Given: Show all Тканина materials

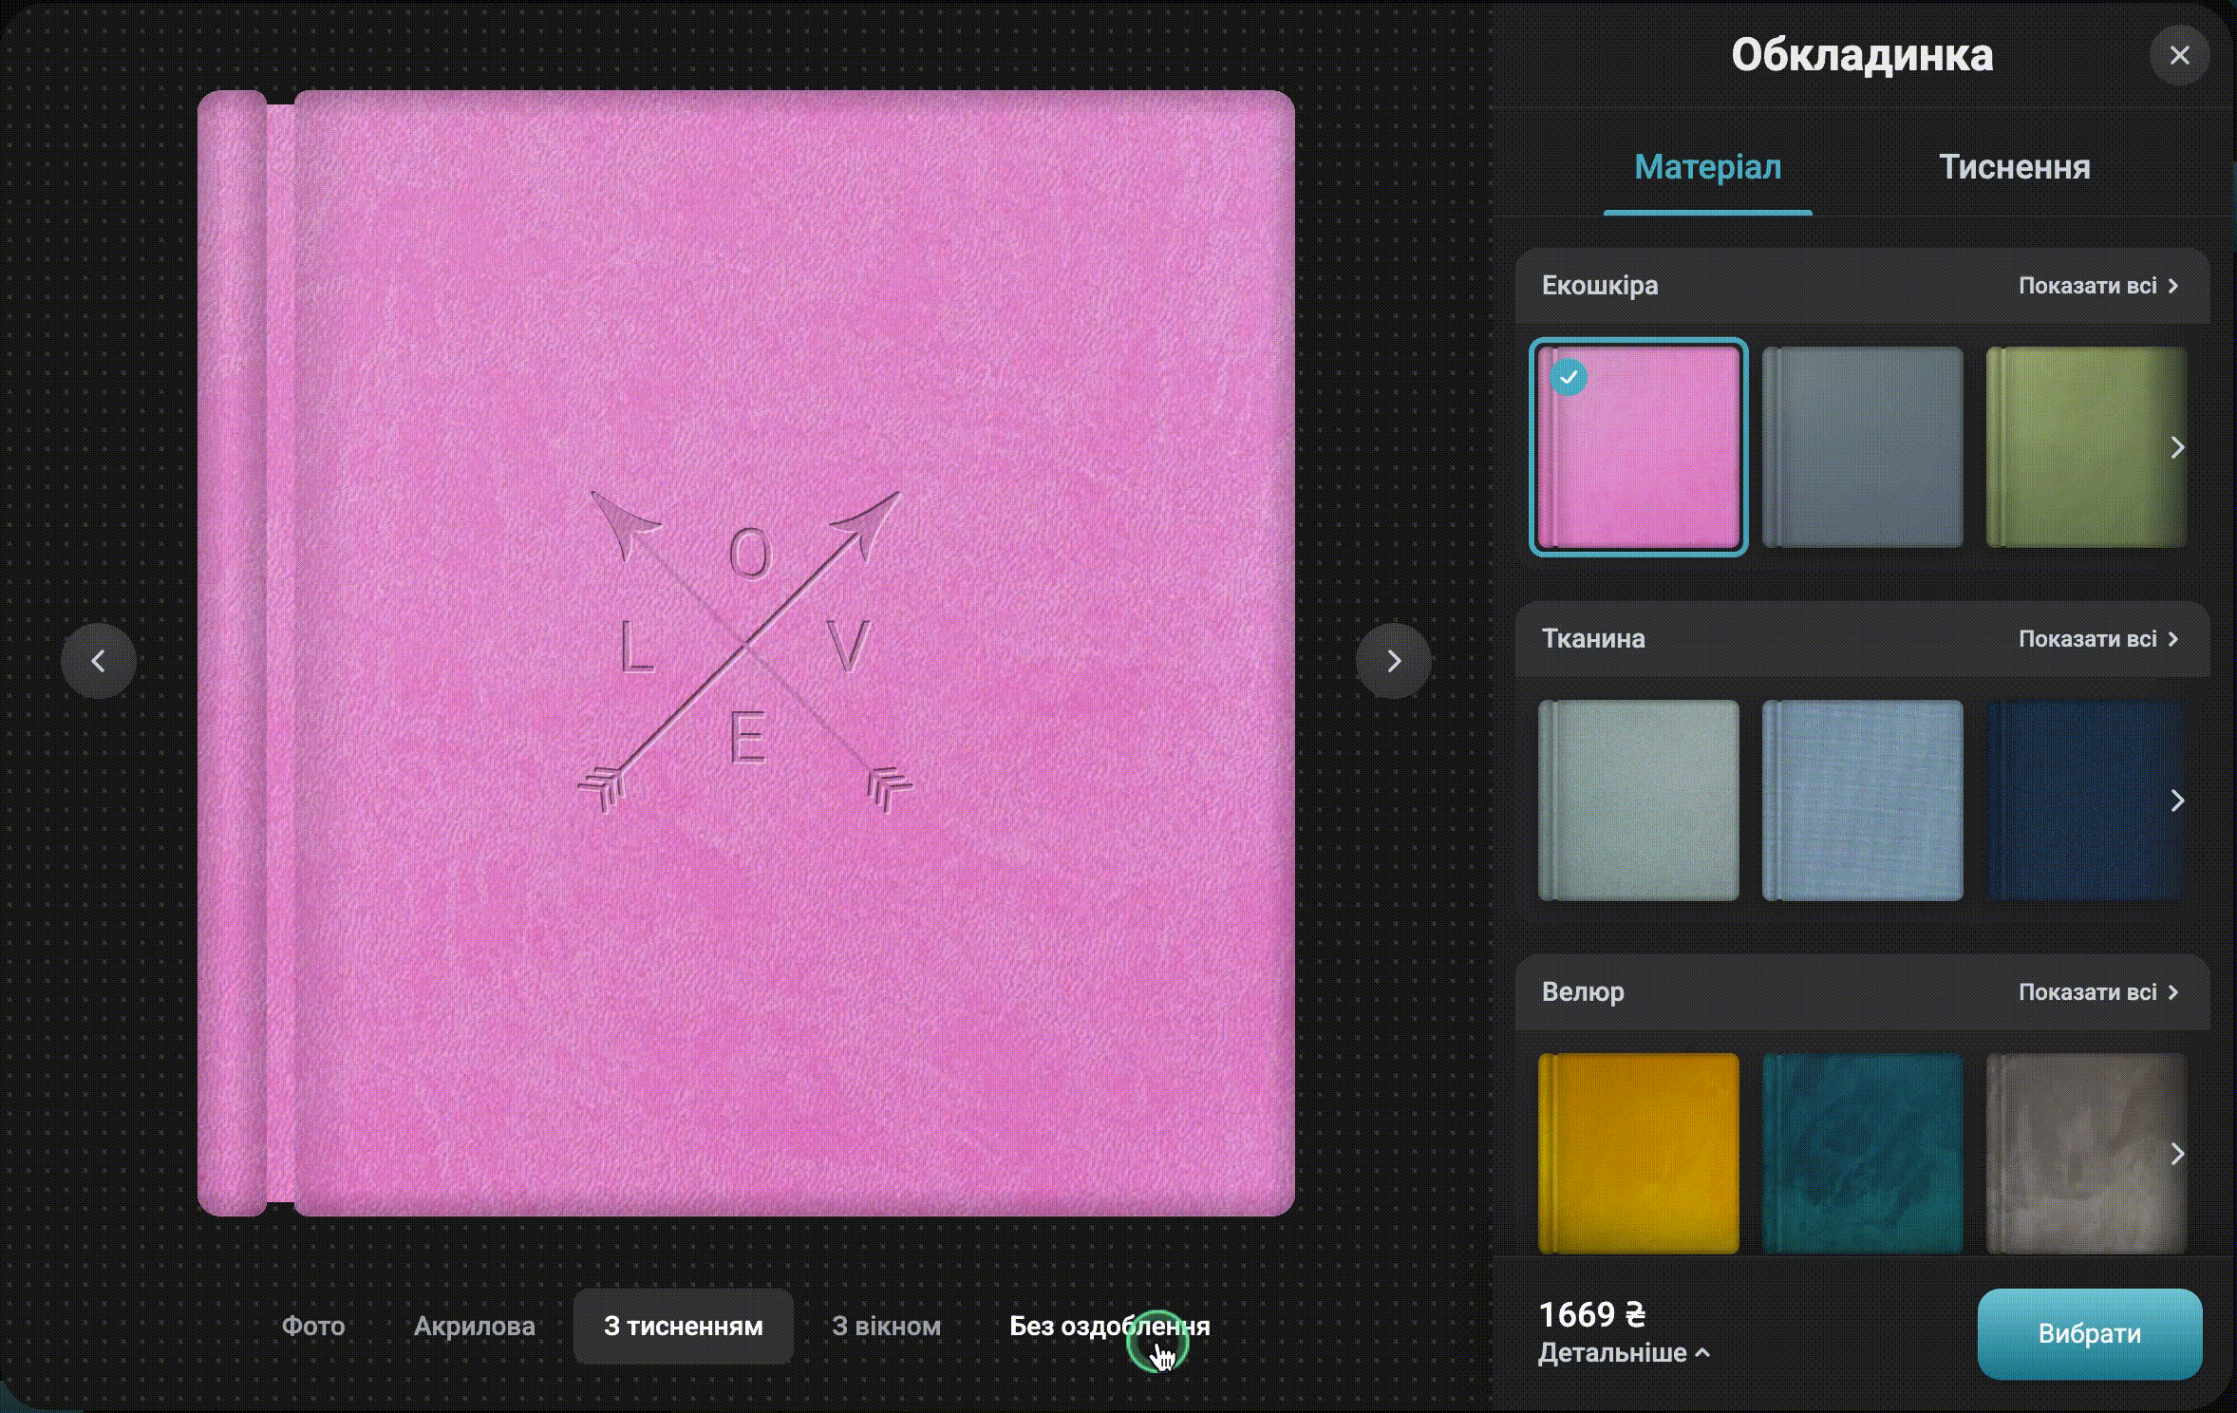Looking at the screenshot, I should pos(2097,639).
